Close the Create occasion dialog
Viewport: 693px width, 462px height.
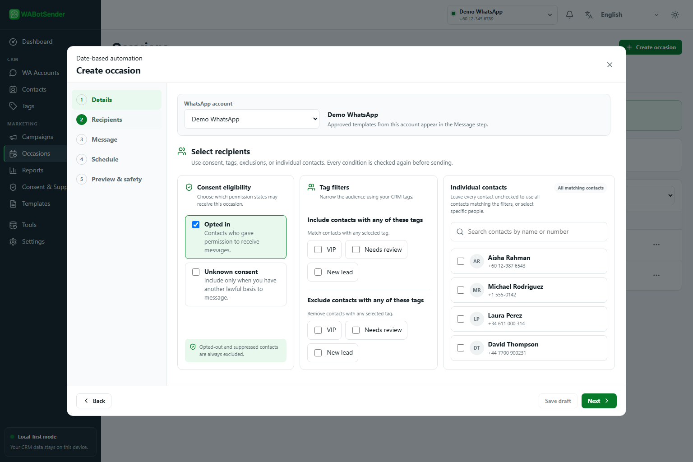(610, 65)
